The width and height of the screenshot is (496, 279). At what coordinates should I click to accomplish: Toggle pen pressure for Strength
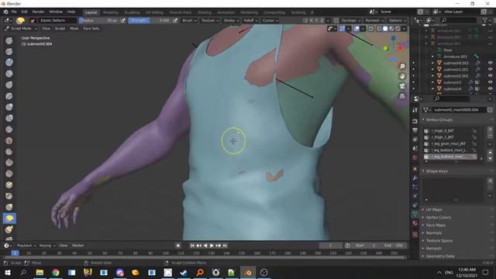click(x=175, y=21)
